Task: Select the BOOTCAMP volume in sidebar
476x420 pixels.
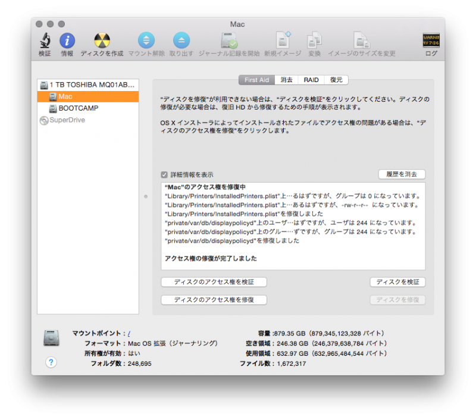Action: (x=78, y=108)
